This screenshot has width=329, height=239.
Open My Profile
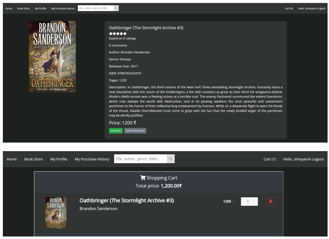[41, 8]
